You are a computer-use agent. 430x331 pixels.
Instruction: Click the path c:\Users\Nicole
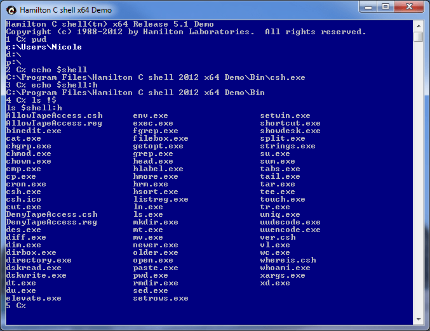(44, 47)
